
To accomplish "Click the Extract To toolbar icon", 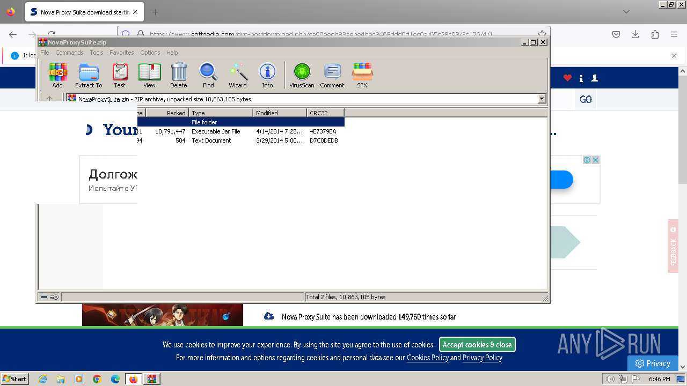I will point(89,75).
